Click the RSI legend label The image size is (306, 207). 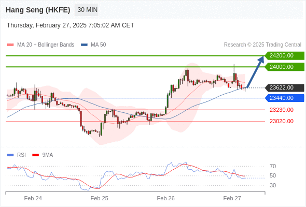click(21, 155)
